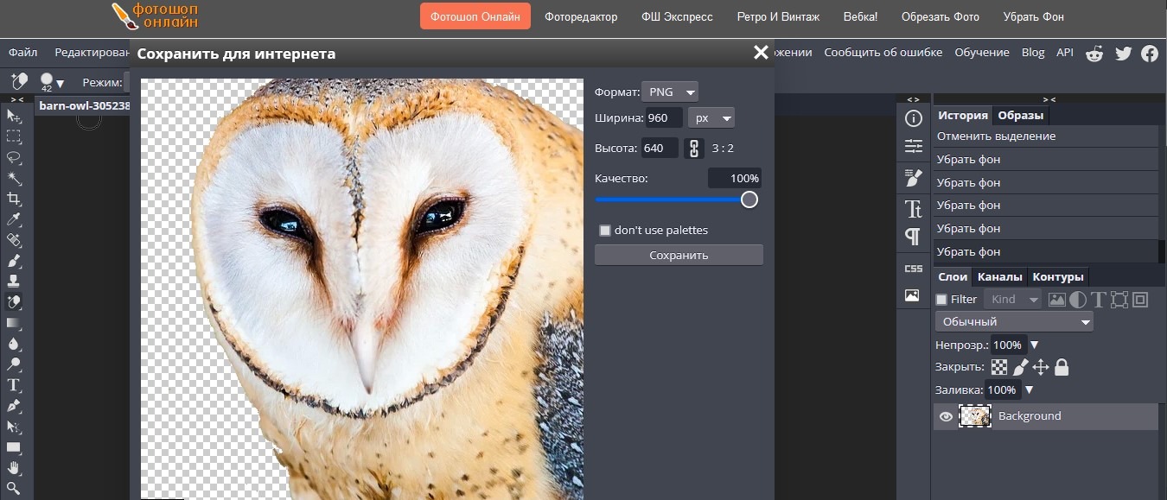1167x500 pixels.
Task: Tick the layer Filter checkbox
Action: click(x=942, y=300)
